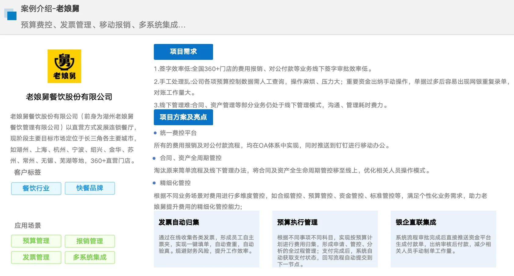Click requirement line starting 2.手工处理乱

(x=331, y=87)
